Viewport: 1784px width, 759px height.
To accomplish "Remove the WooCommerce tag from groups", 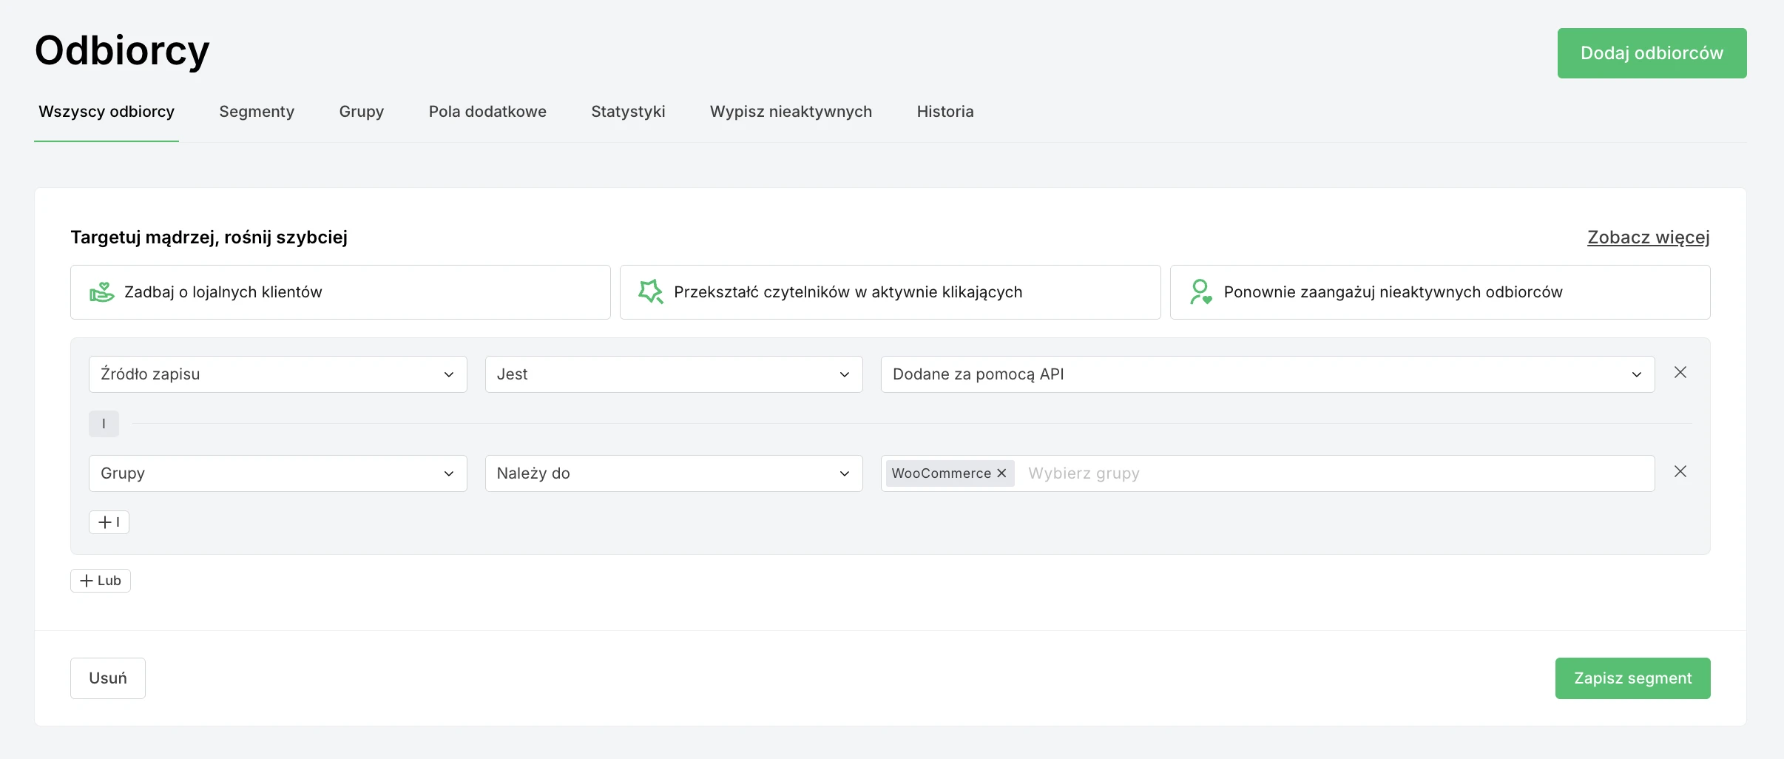I will point(1001,473).
